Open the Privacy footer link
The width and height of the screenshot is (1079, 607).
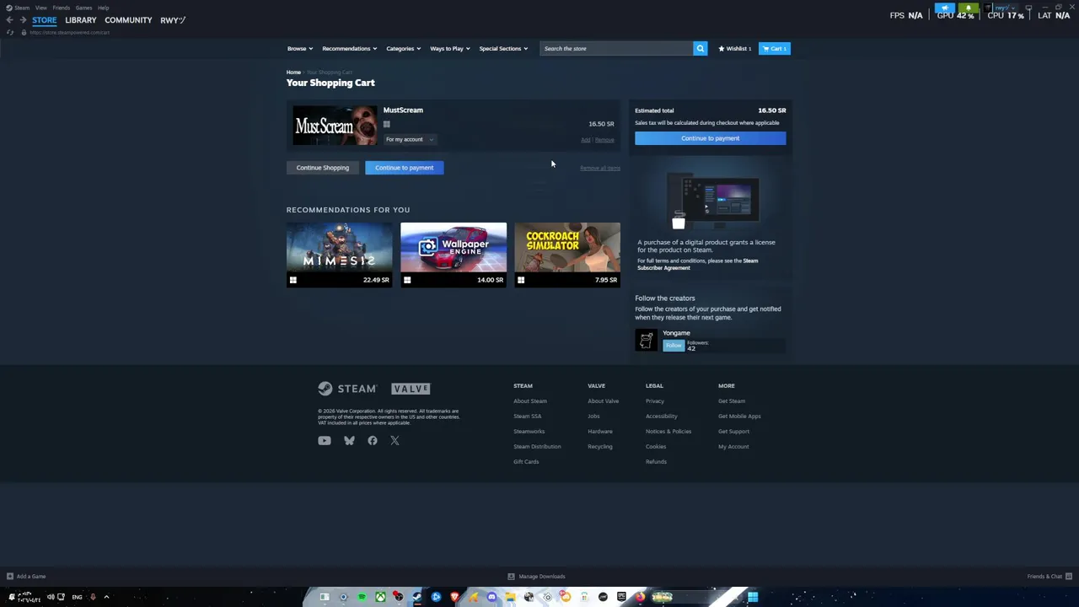(x=655, y=400)
